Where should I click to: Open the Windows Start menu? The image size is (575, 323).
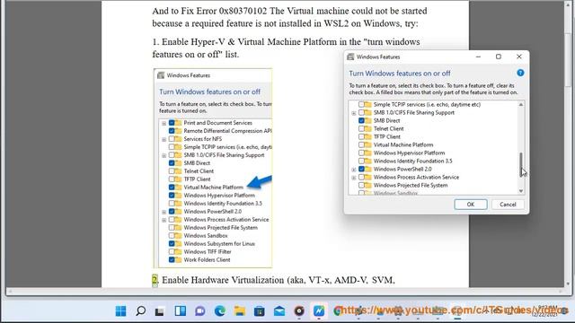(x=120, y=311)
